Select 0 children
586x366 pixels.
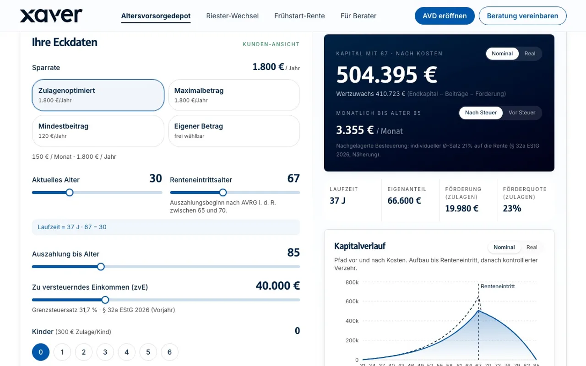click(41, 352)
